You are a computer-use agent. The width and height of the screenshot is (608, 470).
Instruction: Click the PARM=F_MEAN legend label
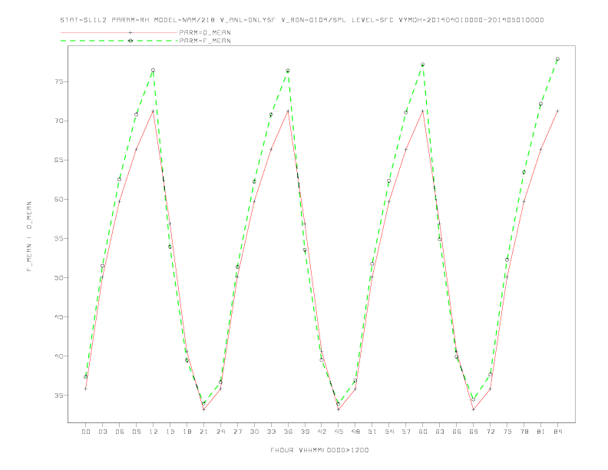coord(205,41)
